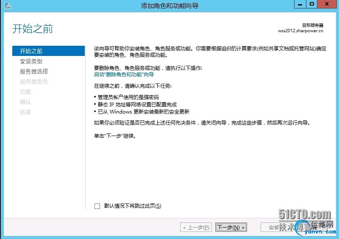339x239 pixels.
Task: Select 功能 step in sidebar
Action: tap(25, 92)
